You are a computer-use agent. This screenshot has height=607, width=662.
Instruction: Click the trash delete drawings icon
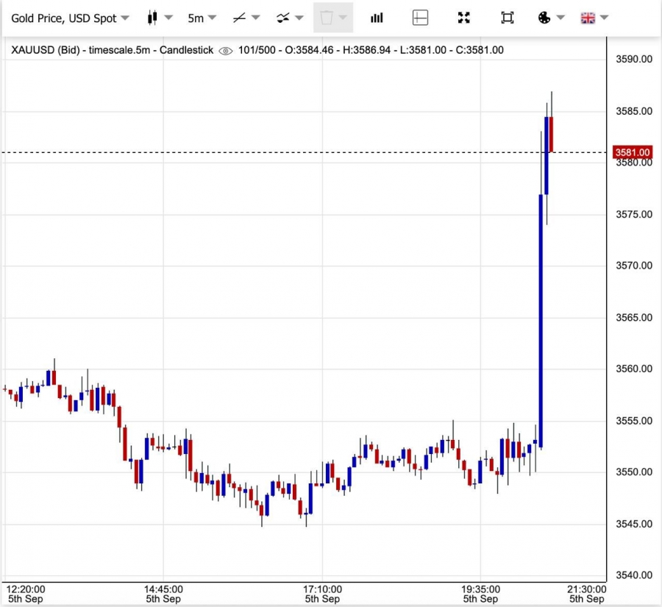tap(327, 18)
